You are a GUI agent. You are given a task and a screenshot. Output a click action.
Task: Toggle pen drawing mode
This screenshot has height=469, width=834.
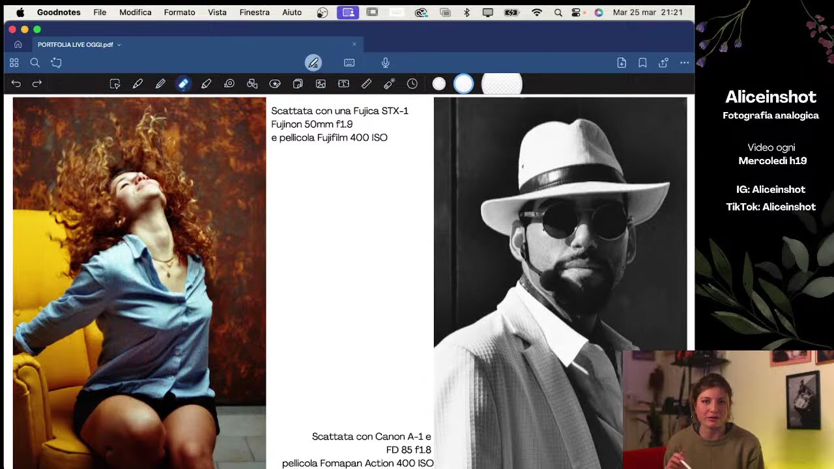[313, 63]
